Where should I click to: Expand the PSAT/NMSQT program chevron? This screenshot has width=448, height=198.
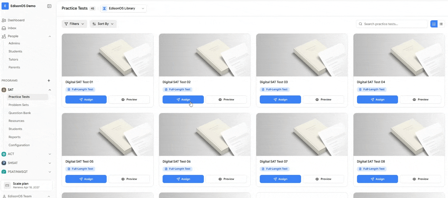tap(49, 172)
